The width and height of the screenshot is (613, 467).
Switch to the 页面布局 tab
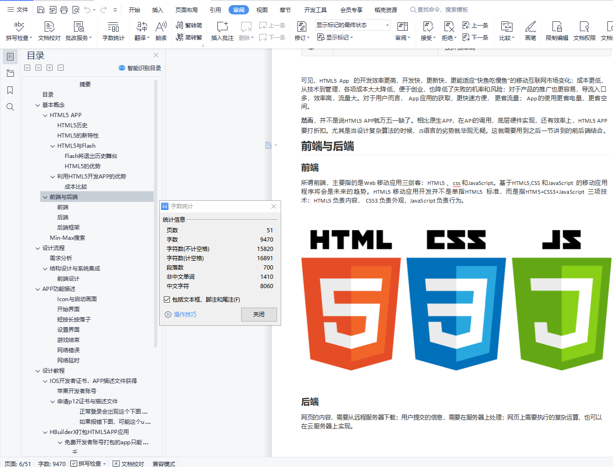coord(187,10)
